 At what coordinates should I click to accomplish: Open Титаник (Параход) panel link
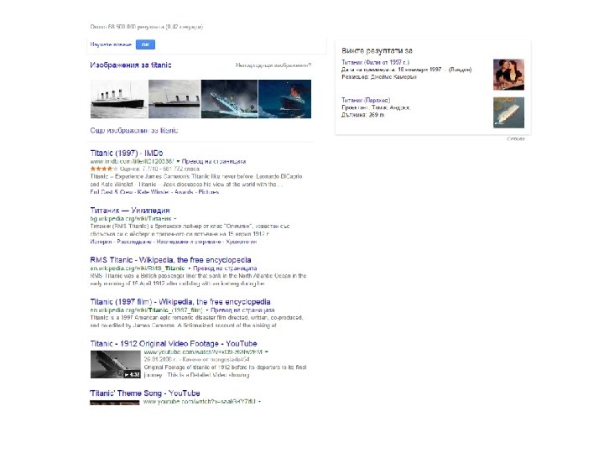(366, 100)
